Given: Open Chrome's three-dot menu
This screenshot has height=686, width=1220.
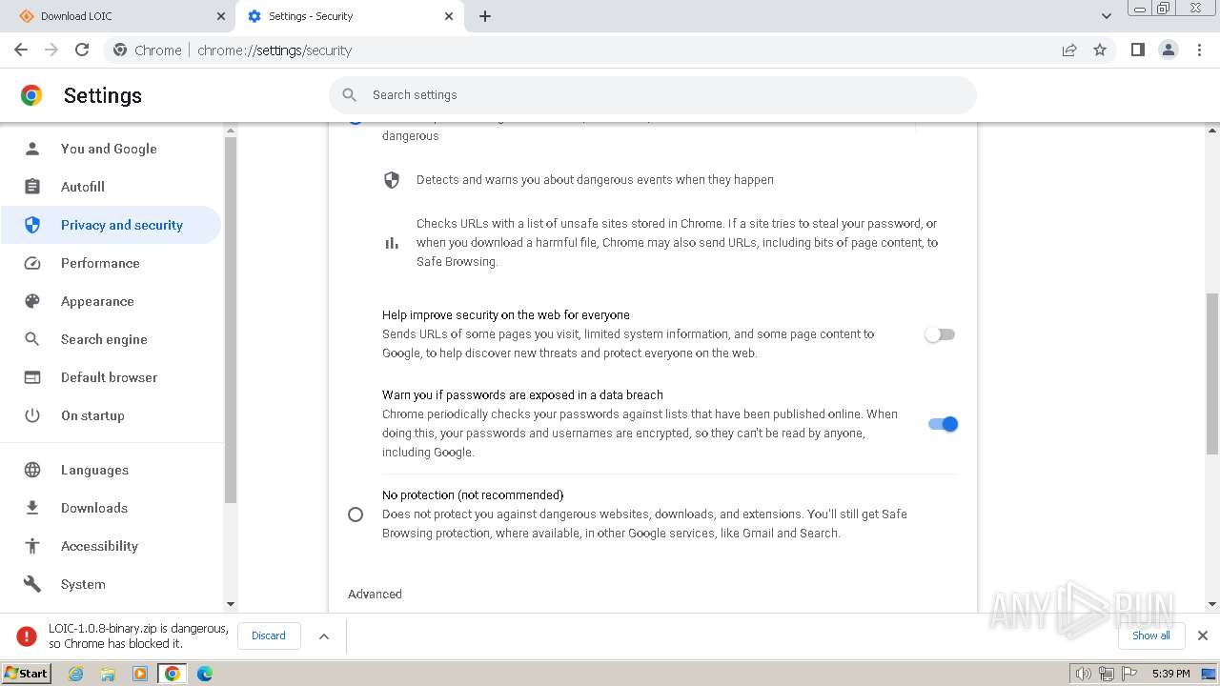Looking at the screenshot, I should pyautogui.click(x=1199, y=50).
